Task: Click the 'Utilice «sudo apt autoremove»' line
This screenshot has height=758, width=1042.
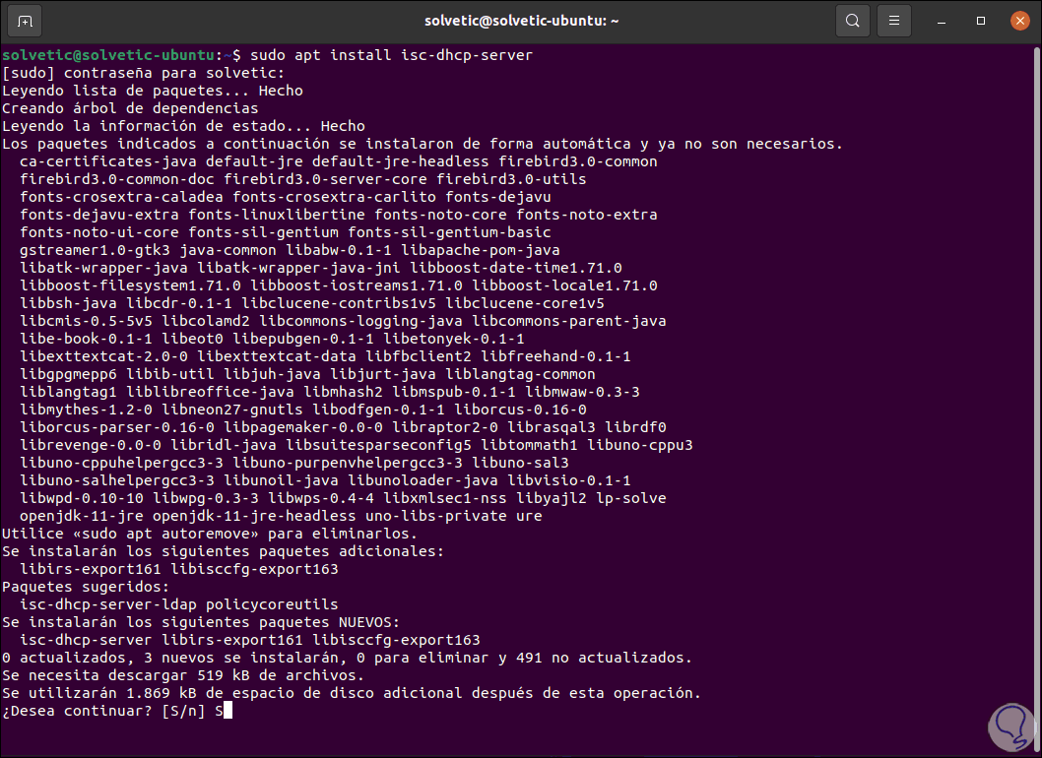Action: pos(210,535)
